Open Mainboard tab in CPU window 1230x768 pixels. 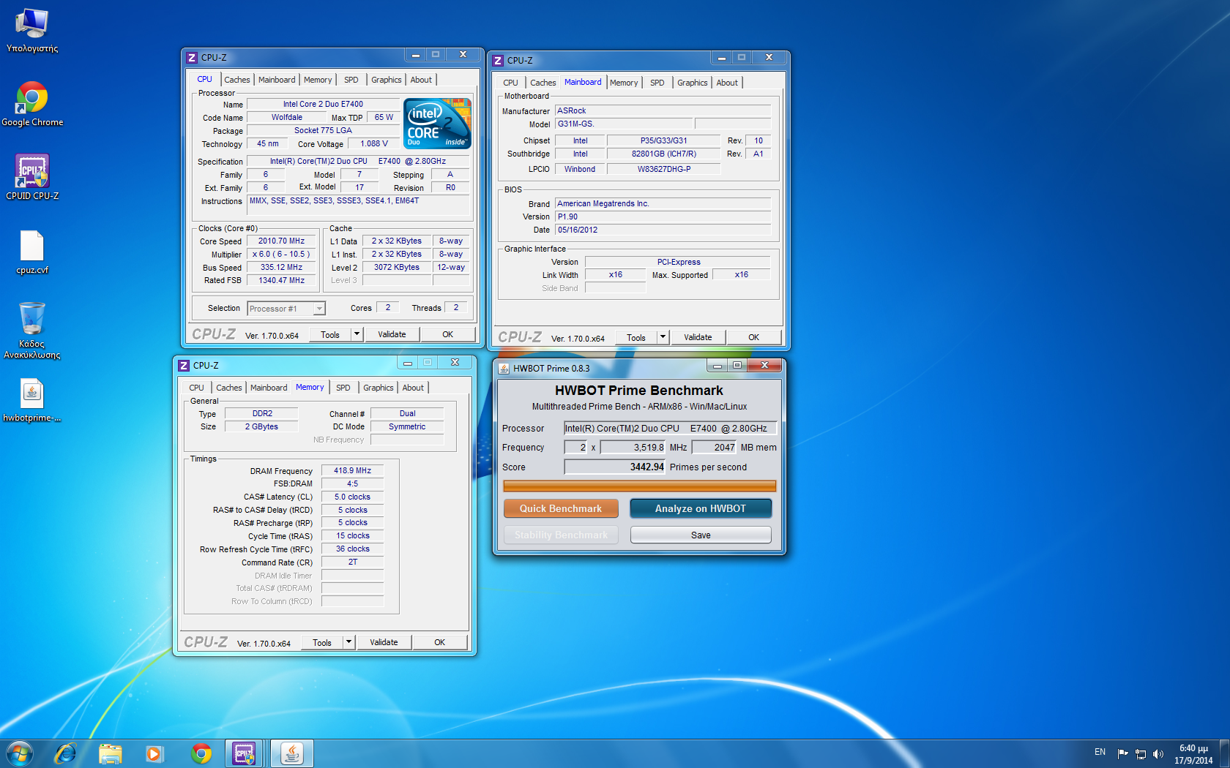pyautogui.click(x=277, y=80)
